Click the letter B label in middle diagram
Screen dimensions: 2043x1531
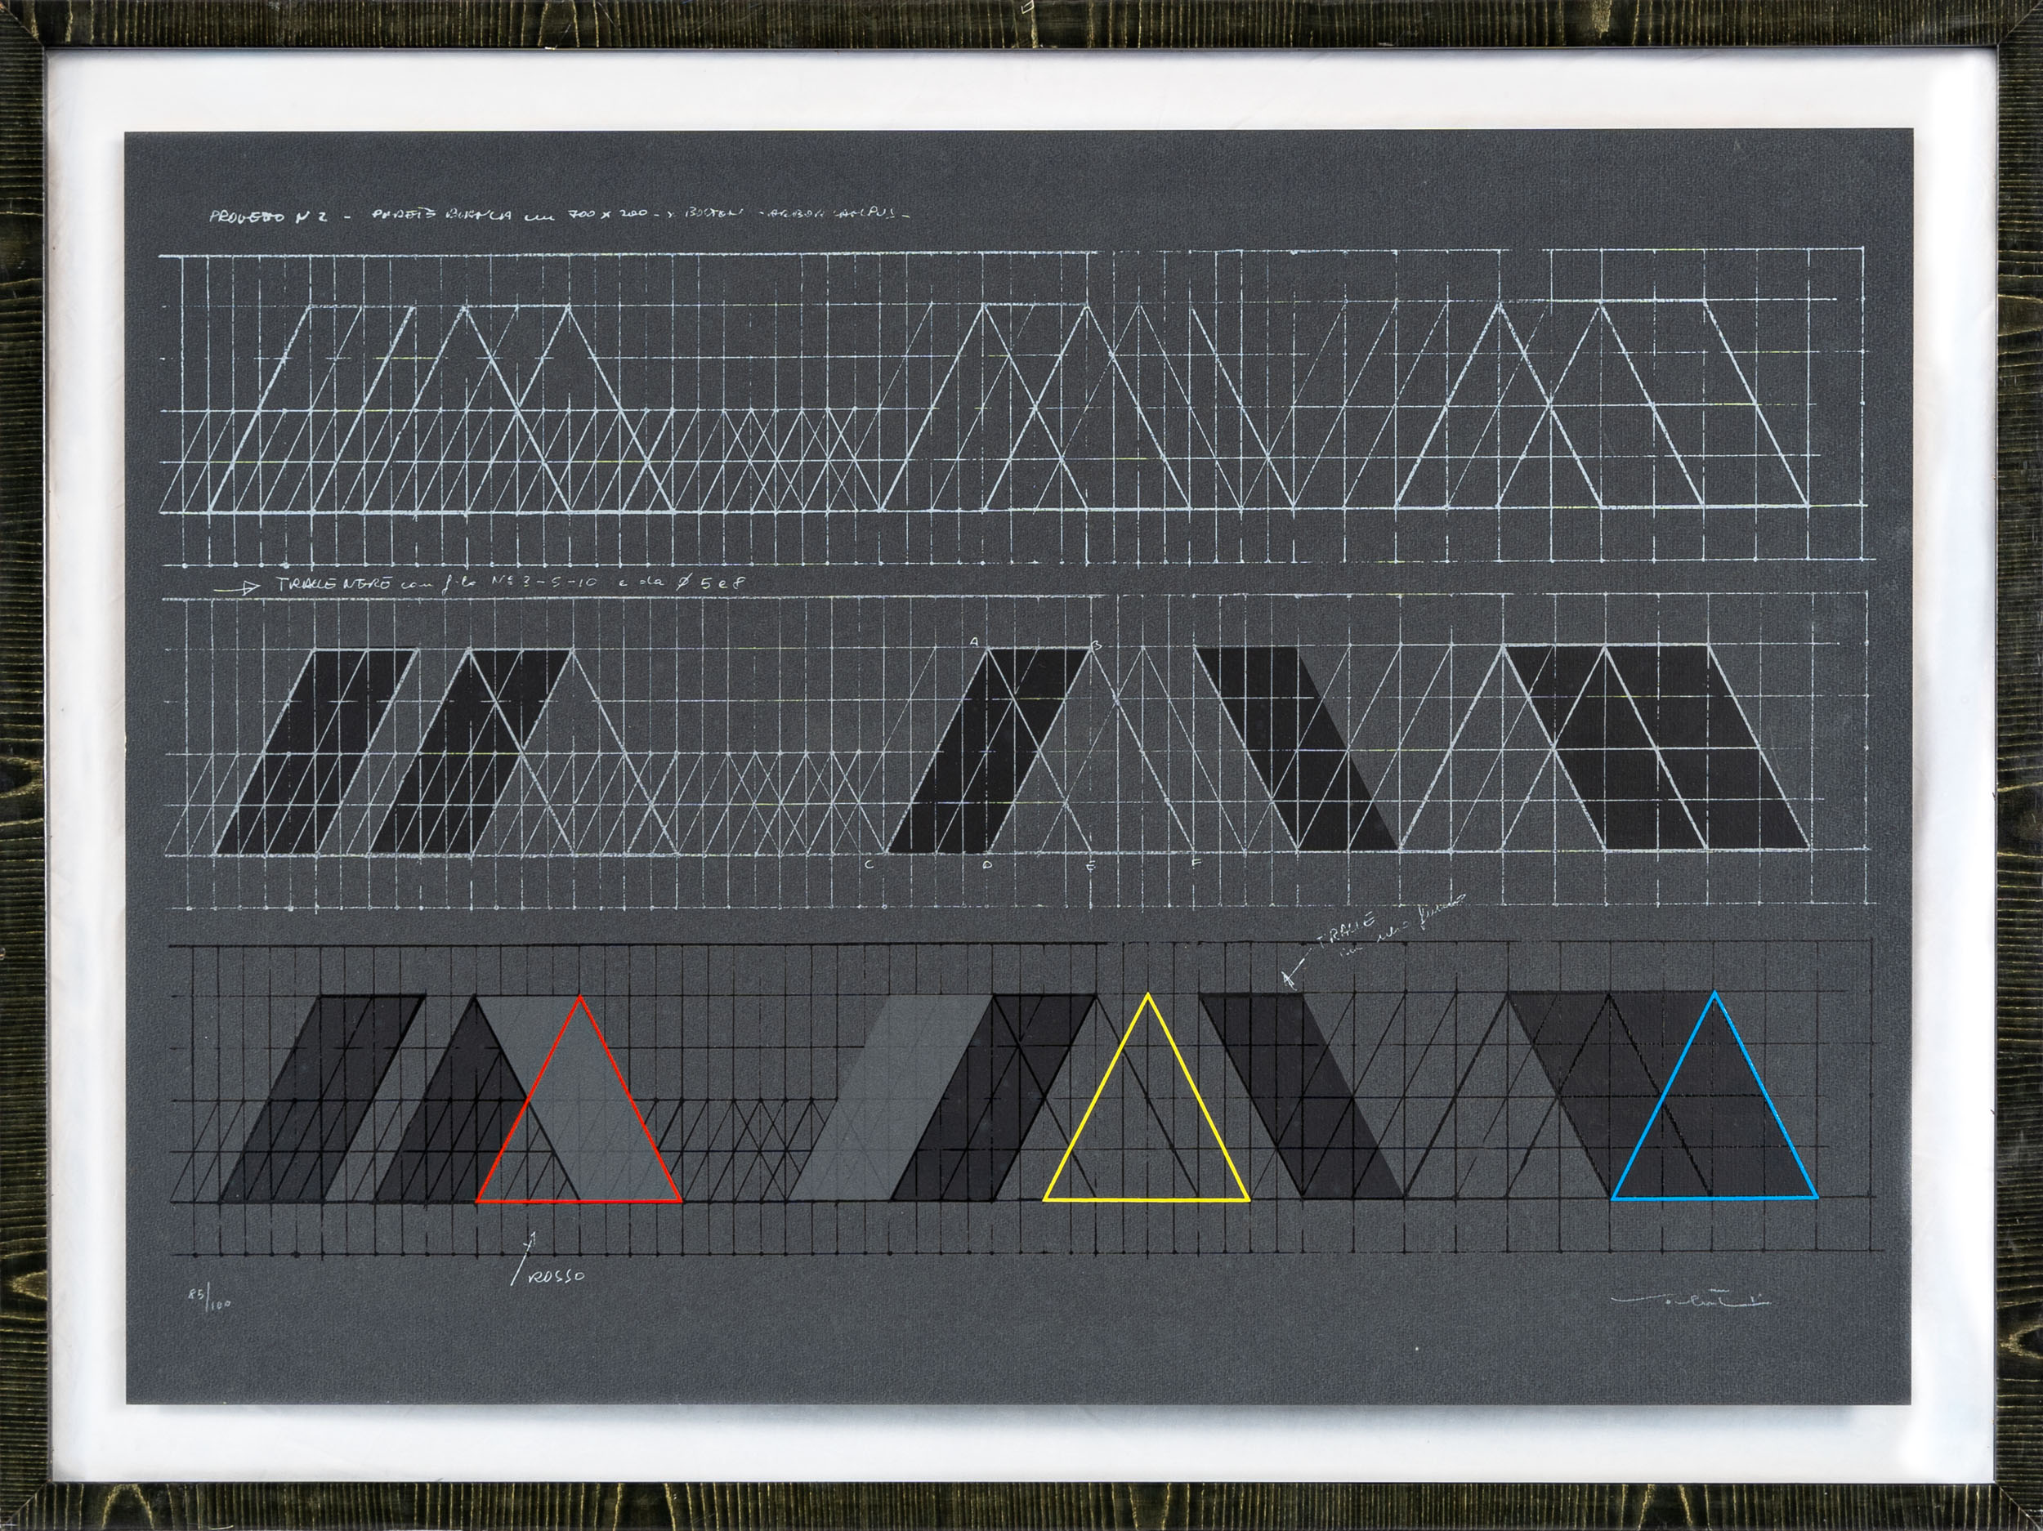[x=1097, y=645]
